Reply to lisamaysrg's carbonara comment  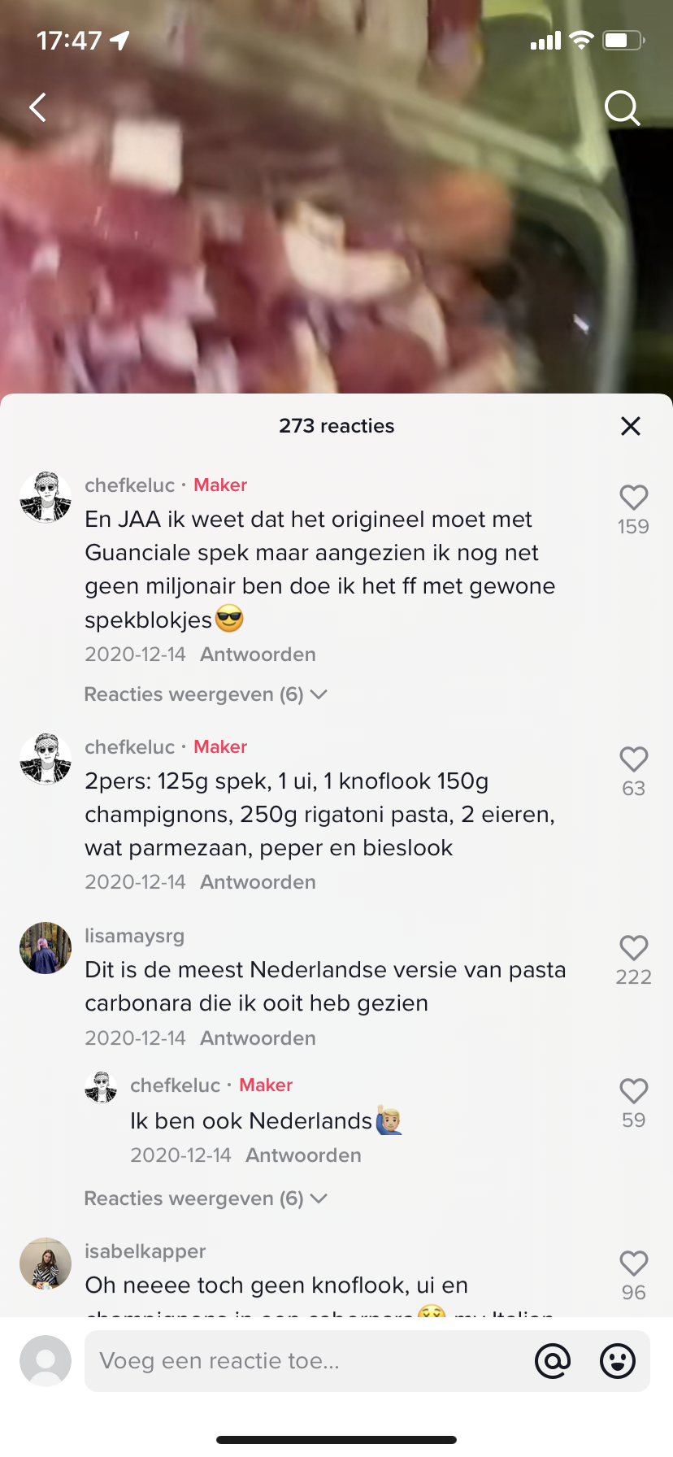point(258,1038)
